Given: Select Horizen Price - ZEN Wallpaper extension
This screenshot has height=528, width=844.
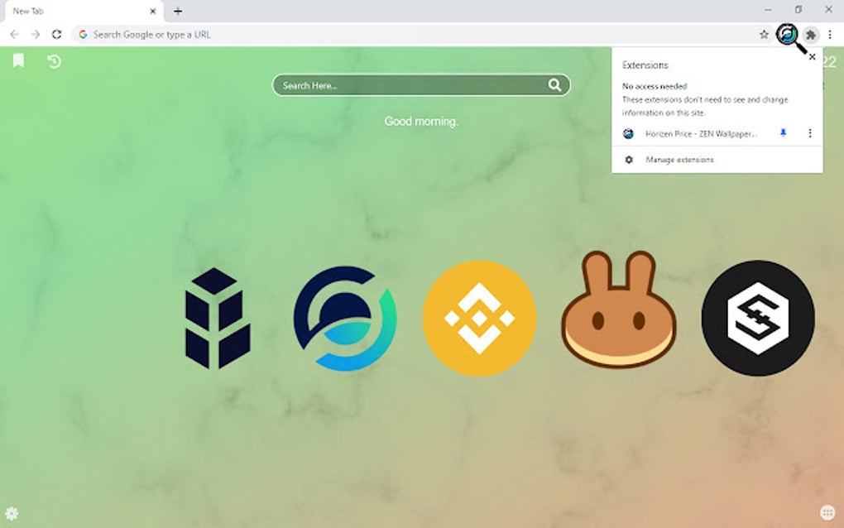Looking at the screenshot, I should 701,134.
